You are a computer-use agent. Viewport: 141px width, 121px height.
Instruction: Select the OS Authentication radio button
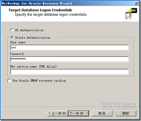tap(12, 30)
